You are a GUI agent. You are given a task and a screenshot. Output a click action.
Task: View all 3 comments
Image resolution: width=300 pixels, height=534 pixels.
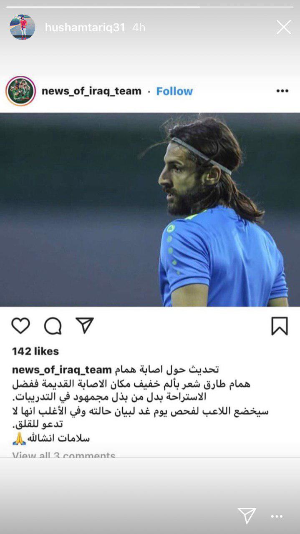point(64,455)
